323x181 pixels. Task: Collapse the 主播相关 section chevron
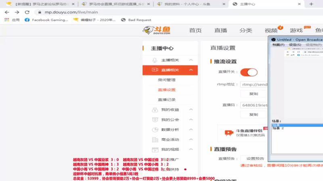coord(191,60)
